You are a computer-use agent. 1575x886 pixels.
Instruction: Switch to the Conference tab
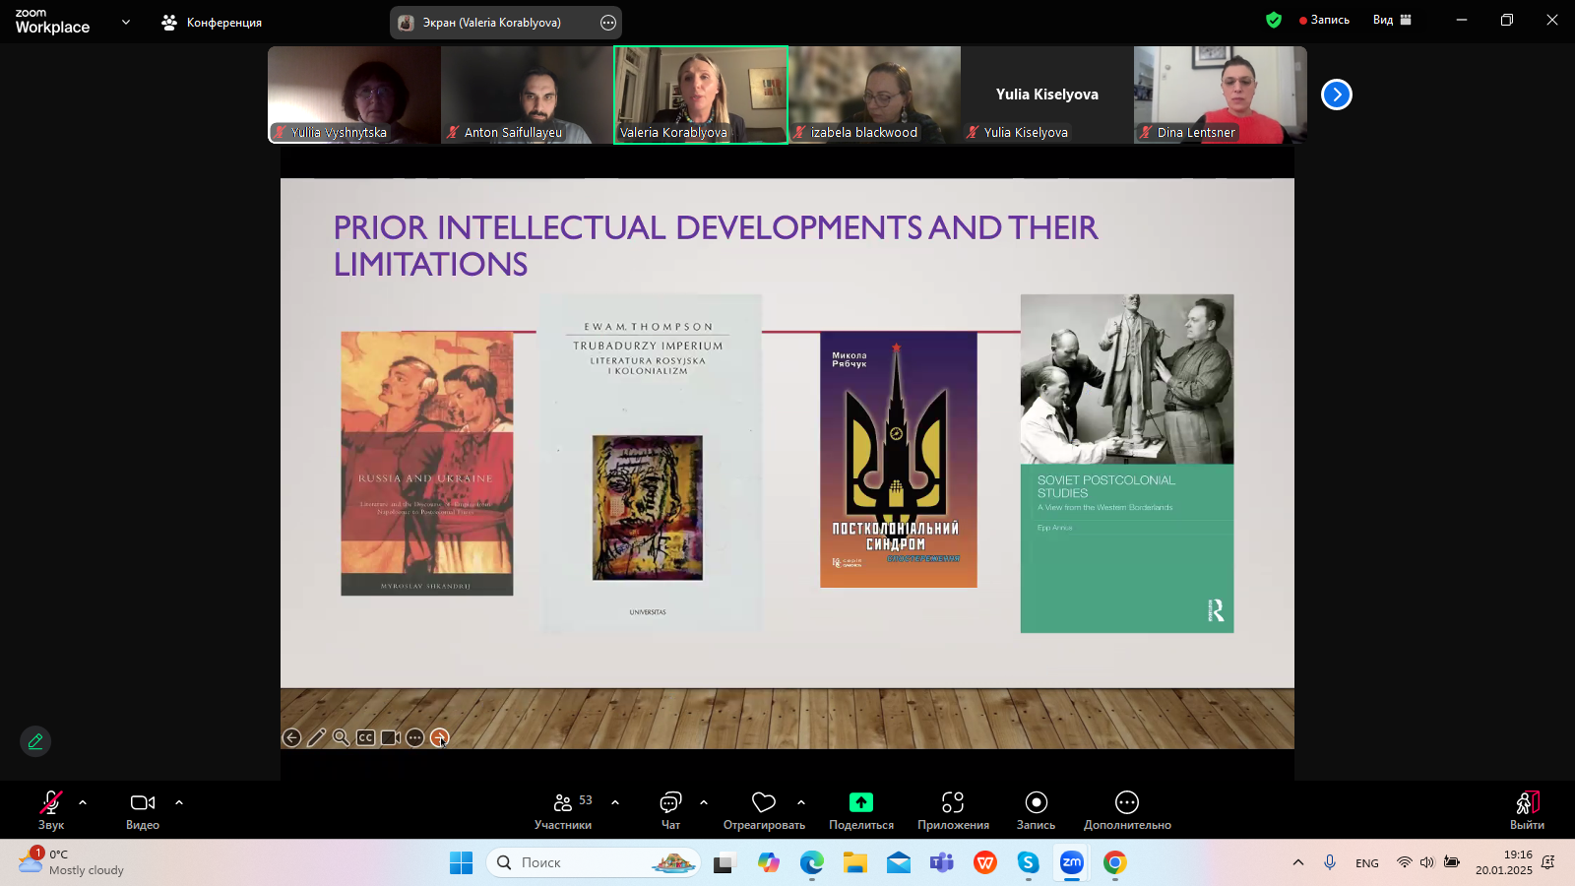pyautogui.click(x=213, y=22)
